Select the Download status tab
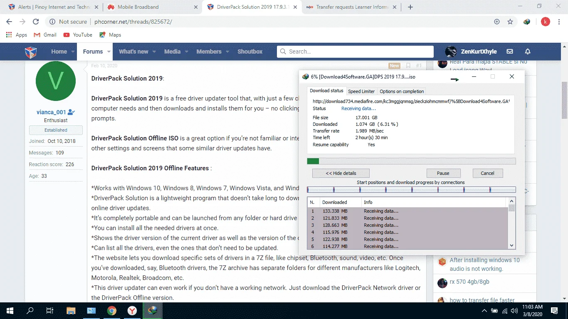 coord(326,91)
